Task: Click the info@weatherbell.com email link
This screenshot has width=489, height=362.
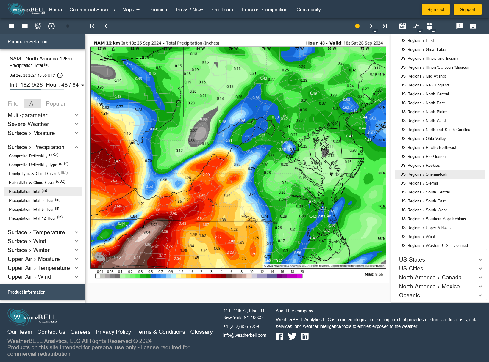Action: click(245, 335)
